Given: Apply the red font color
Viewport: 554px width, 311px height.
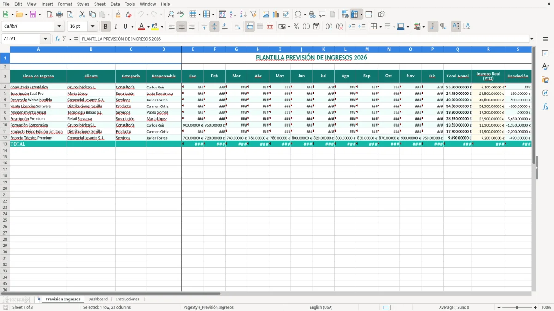Looking at the screenshot, I should [142, 27].
